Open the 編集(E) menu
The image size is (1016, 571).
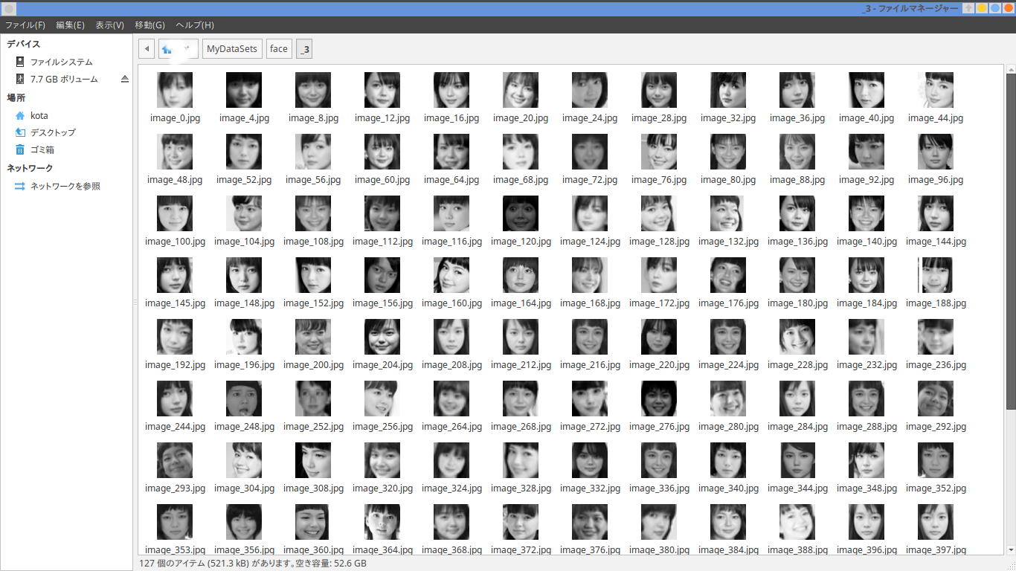click(69, 25)
